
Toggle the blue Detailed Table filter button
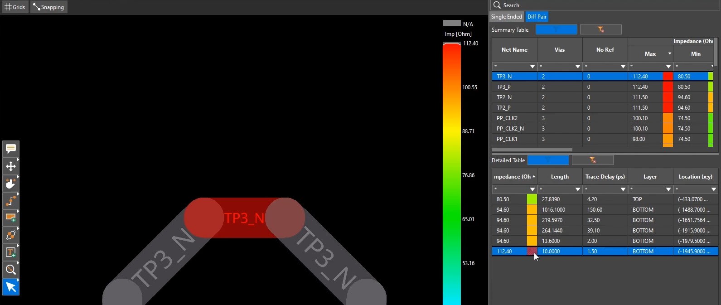[548, 160]
